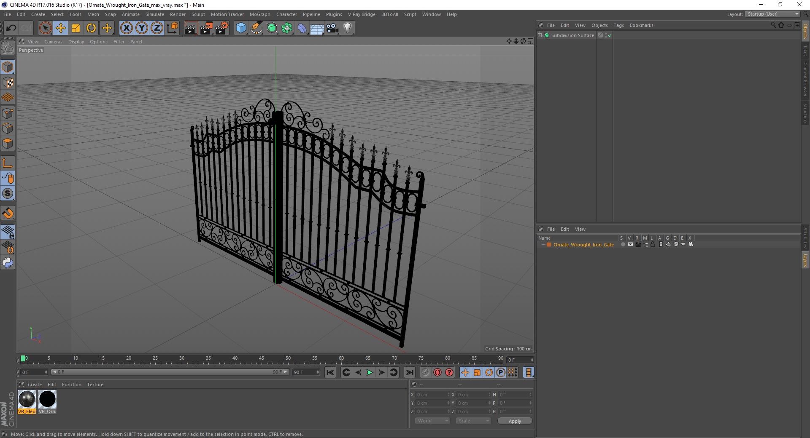Viewport: 810px width, 438px height.
Task: Click the Python script icon in left sidebar
Action: [8, 263]
